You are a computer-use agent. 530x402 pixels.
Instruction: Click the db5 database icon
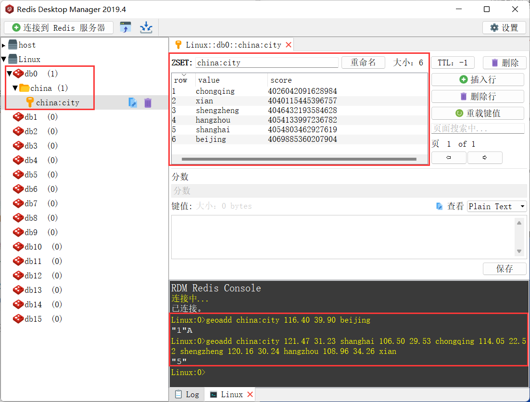click(18, 175)
